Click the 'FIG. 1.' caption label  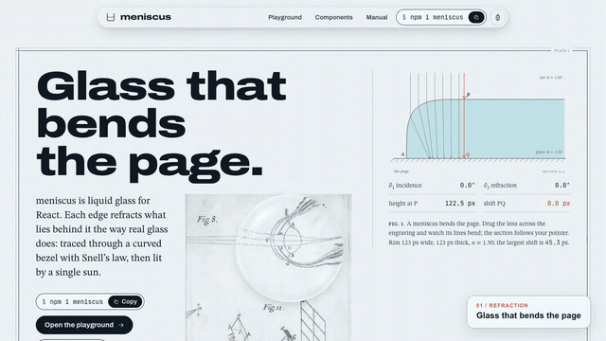pos(396,224)
